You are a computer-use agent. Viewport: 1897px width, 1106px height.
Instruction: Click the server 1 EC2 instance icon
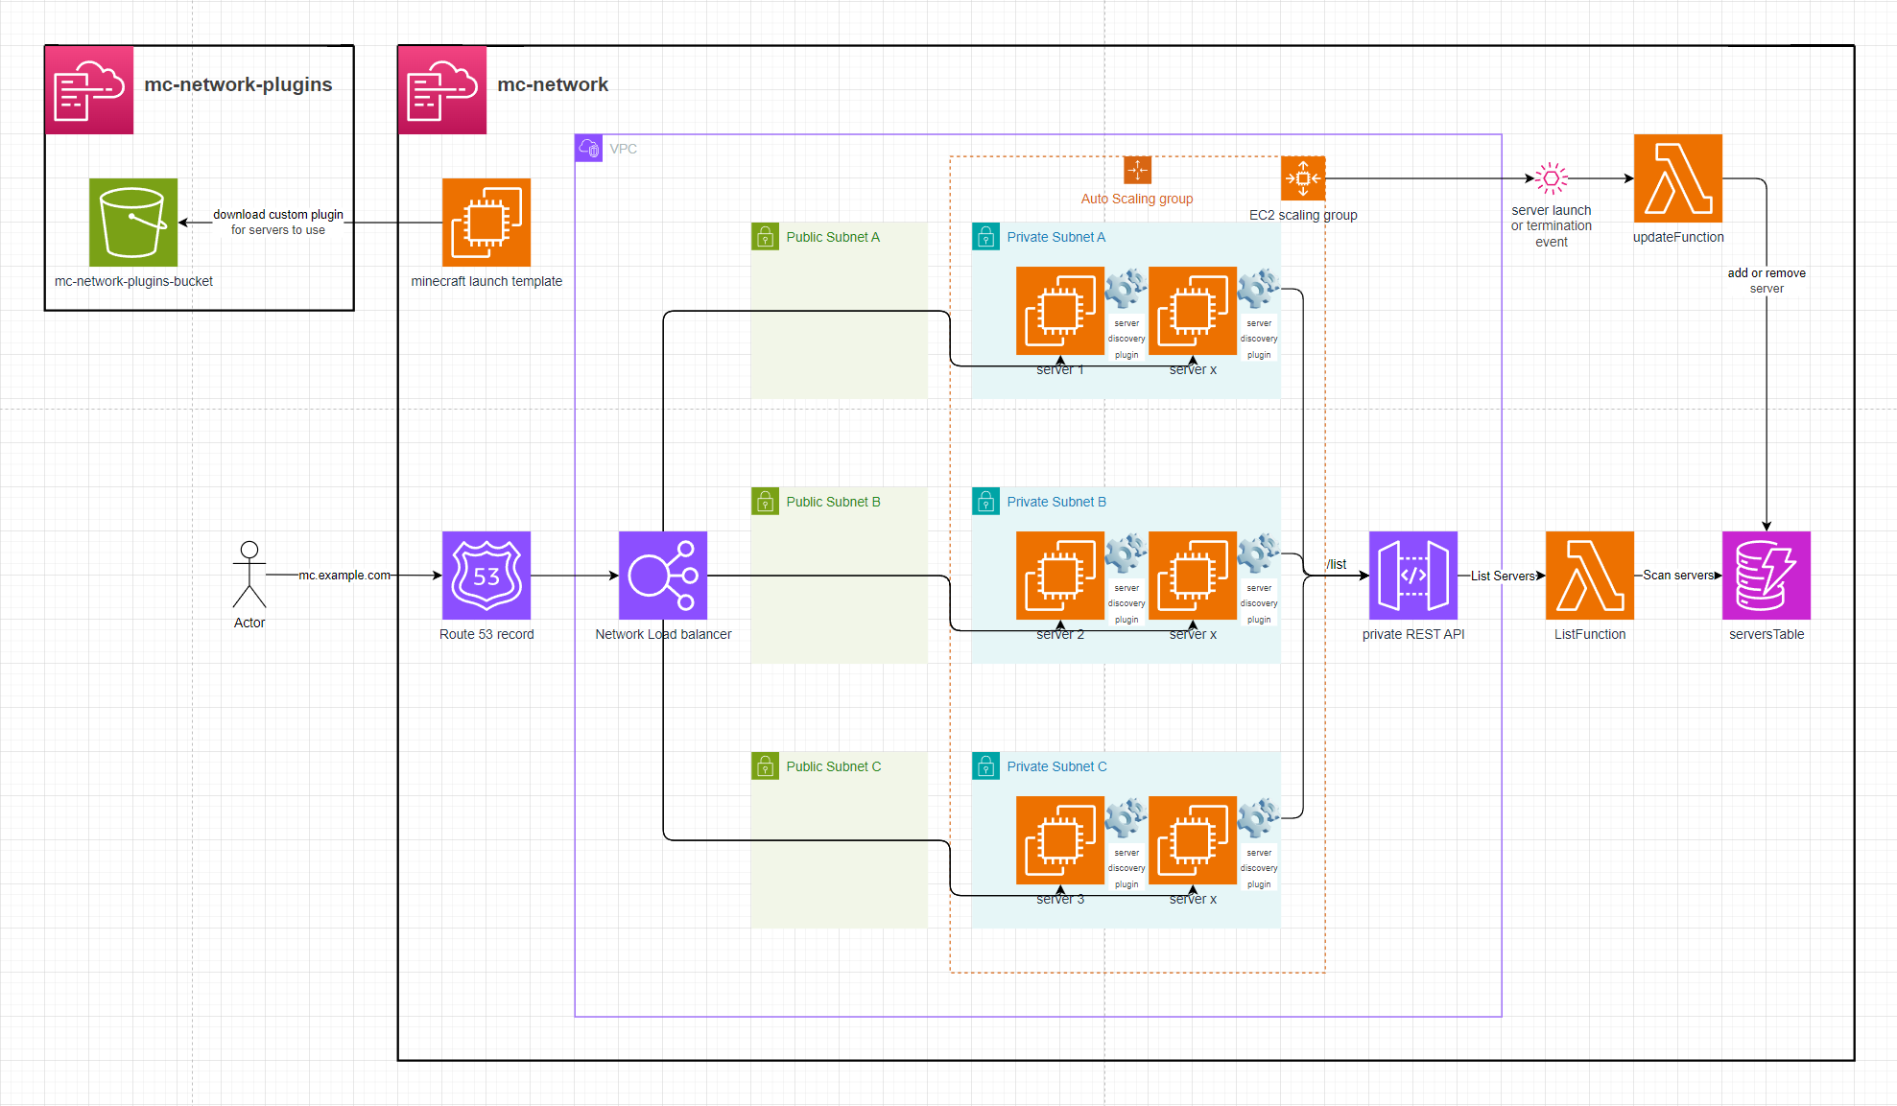tap(1060, 311)
